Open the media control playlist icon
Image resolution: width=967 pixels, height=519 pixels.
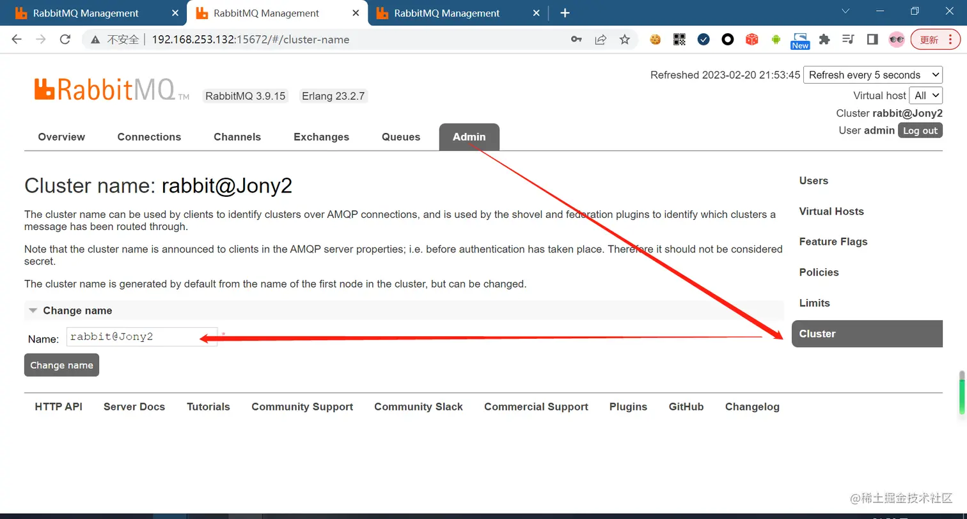849,39
